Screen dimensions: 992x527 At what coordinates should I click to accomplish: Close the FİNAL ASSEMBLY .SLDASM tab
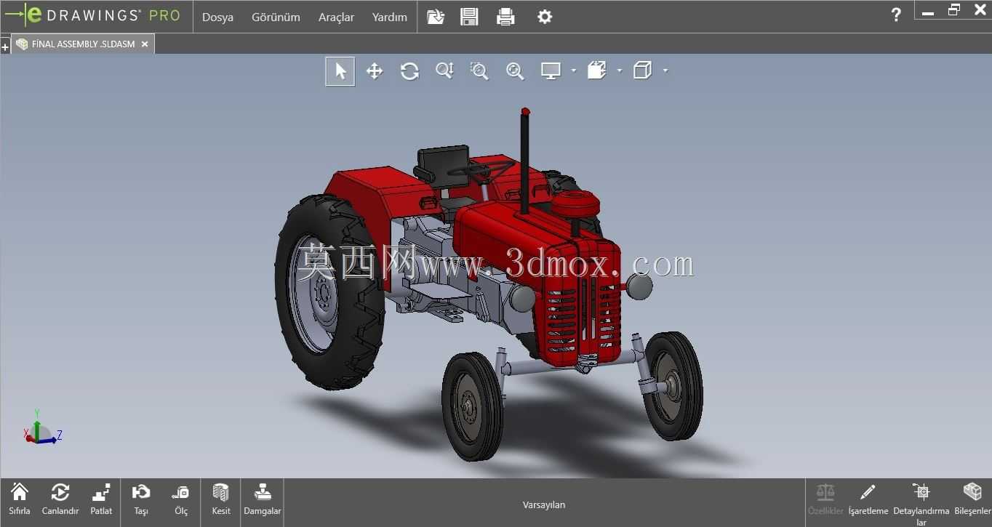[145, 44]
